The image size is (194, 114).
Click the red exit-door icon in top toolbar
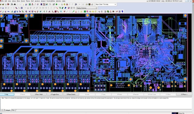[8, 4]
